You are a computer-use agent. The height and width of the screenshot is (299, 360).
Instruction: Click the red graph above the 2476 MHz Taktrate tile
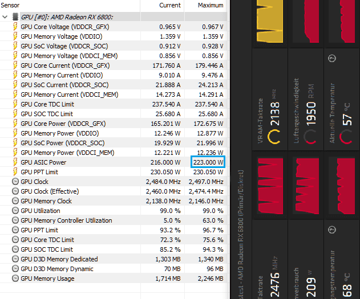[x=270, y=186]
